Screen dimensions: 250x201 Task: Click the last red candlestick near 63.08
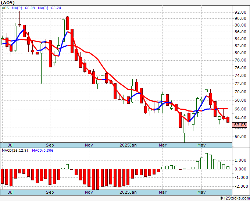tap(228, 120)
